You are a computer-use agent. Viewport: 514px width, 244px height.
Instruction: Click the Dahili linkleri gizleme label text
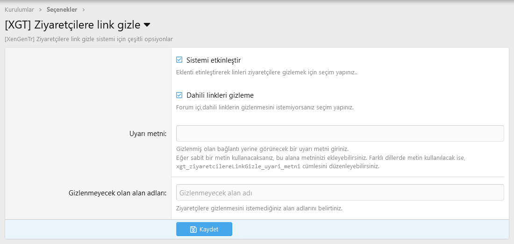[x=220, y=95]
